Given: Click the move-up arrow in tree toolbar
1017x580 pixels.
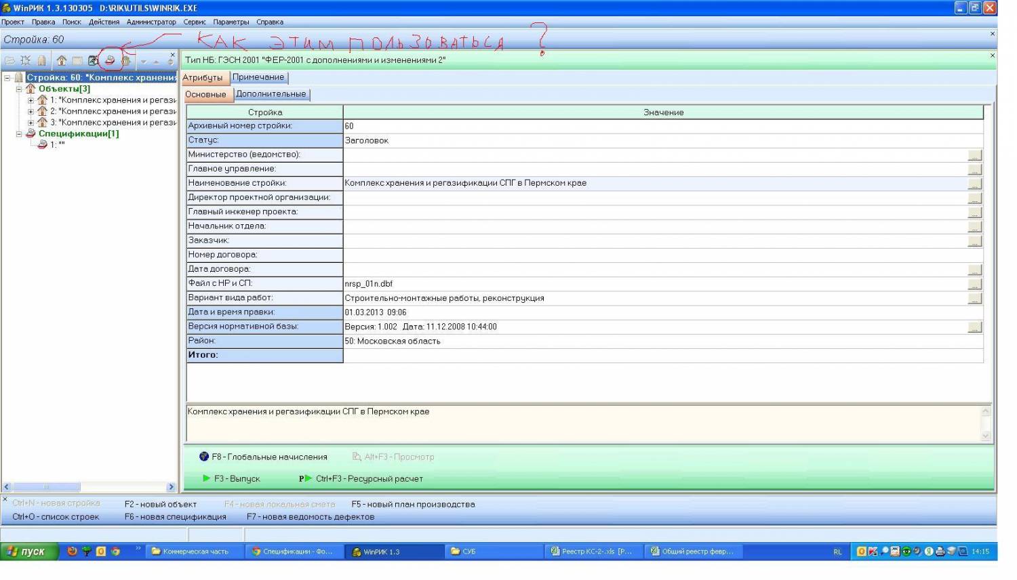Looking at the screenshot, I should point(156,62).
